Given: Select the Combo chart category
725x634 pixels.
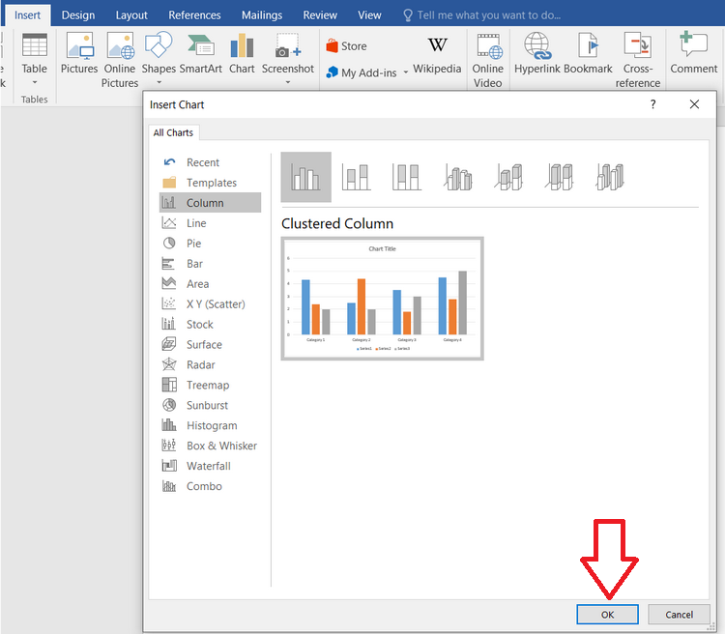Looking at the screenshot, I should coord(211,486).
